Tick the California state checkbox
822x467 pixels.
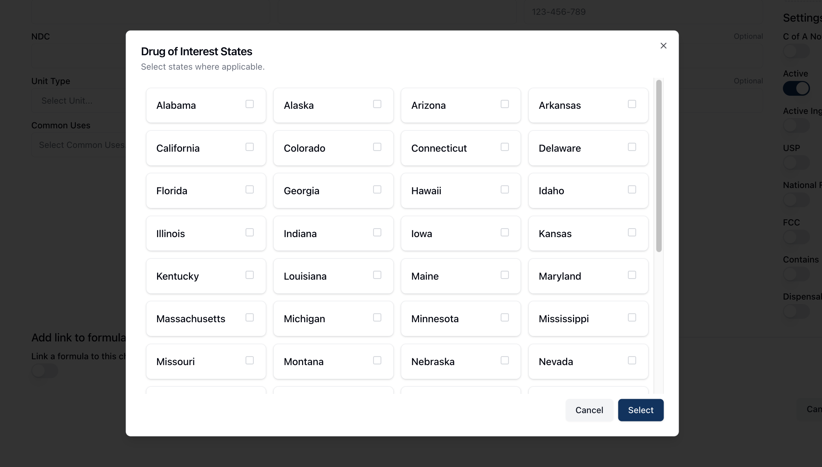point(250,147)
